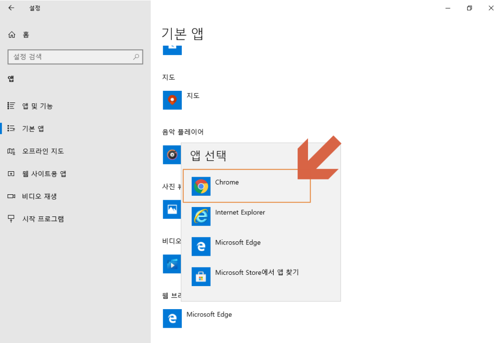Click the 설정 window title

tap(35, 8)
